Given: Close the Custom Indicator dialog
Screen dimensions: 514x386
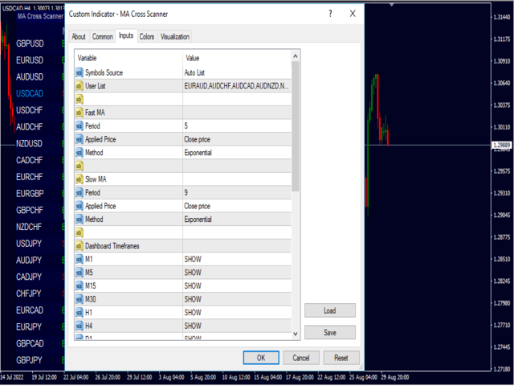Looking at the screenshot, I should click(353, 14).
